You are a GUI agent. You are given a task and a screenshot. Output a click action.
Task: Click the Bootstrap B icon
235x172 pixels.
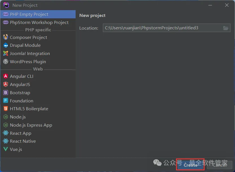6,92
